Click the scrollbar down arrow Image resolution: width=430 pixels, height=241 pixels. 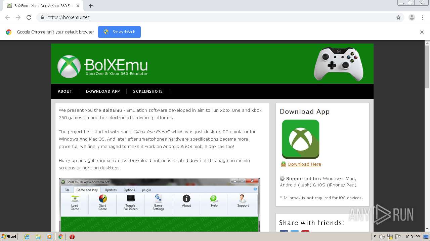click(427, 229)
